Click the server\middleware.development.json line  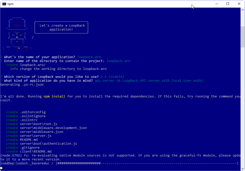46,128
